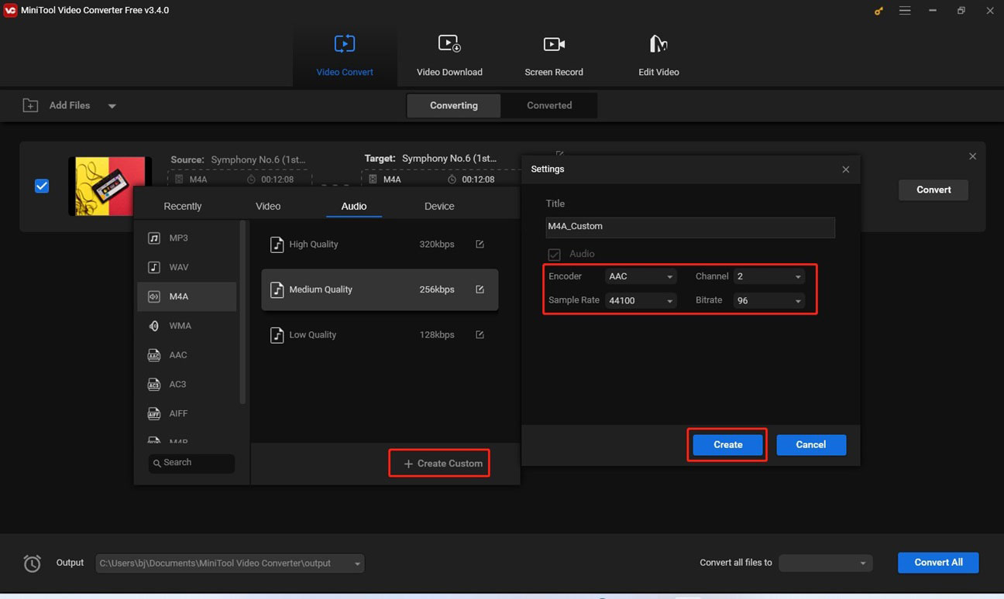Click the Convert All button
1004x599 pixels.
point(938,563)
